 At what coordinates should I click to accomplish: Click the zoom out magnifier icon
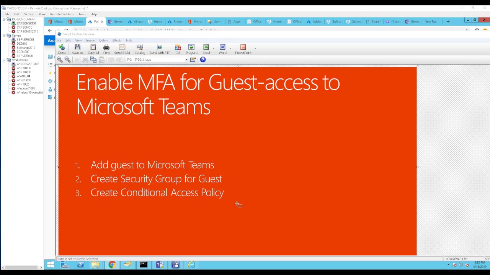(x=67, y=60)
